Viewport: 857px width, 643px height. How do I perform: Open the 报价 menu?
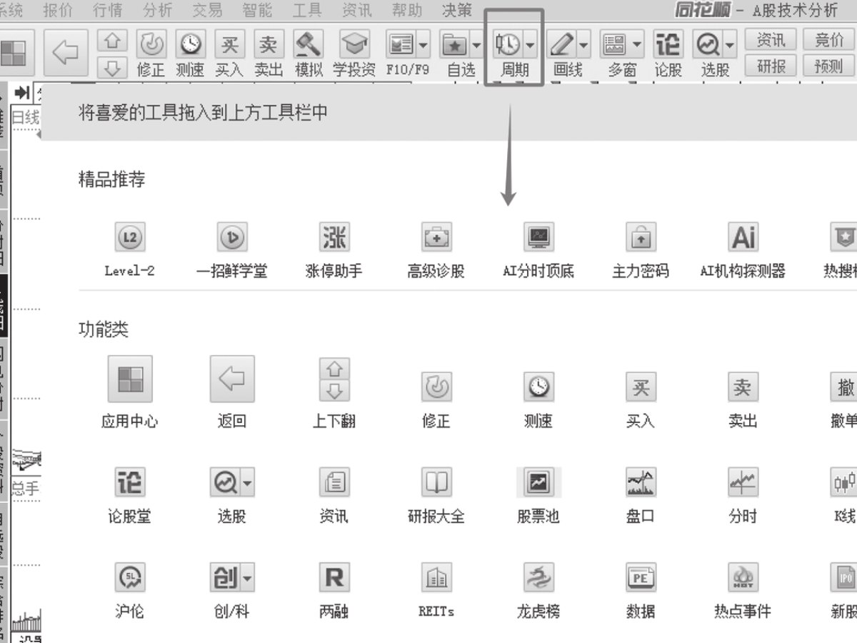pyautogui.click(x=58, y=11)
